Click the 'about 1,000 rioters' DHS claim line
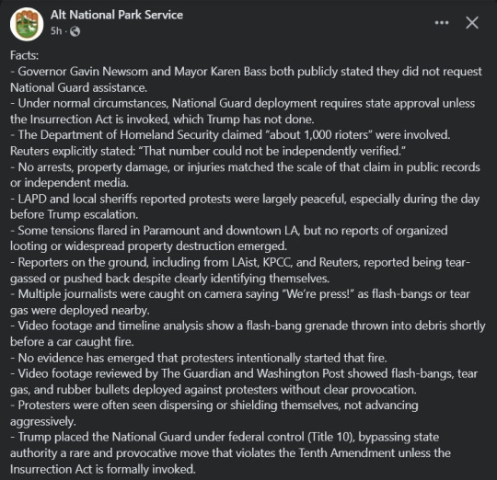497x480 pixels. click(x=230, y=135)
